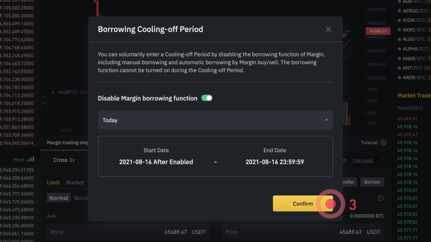The width and height of the screenshot is (431, 242).
Task: Star the ALGO/BTC pair
Action: pyautogui.click(x=399, y=39)
